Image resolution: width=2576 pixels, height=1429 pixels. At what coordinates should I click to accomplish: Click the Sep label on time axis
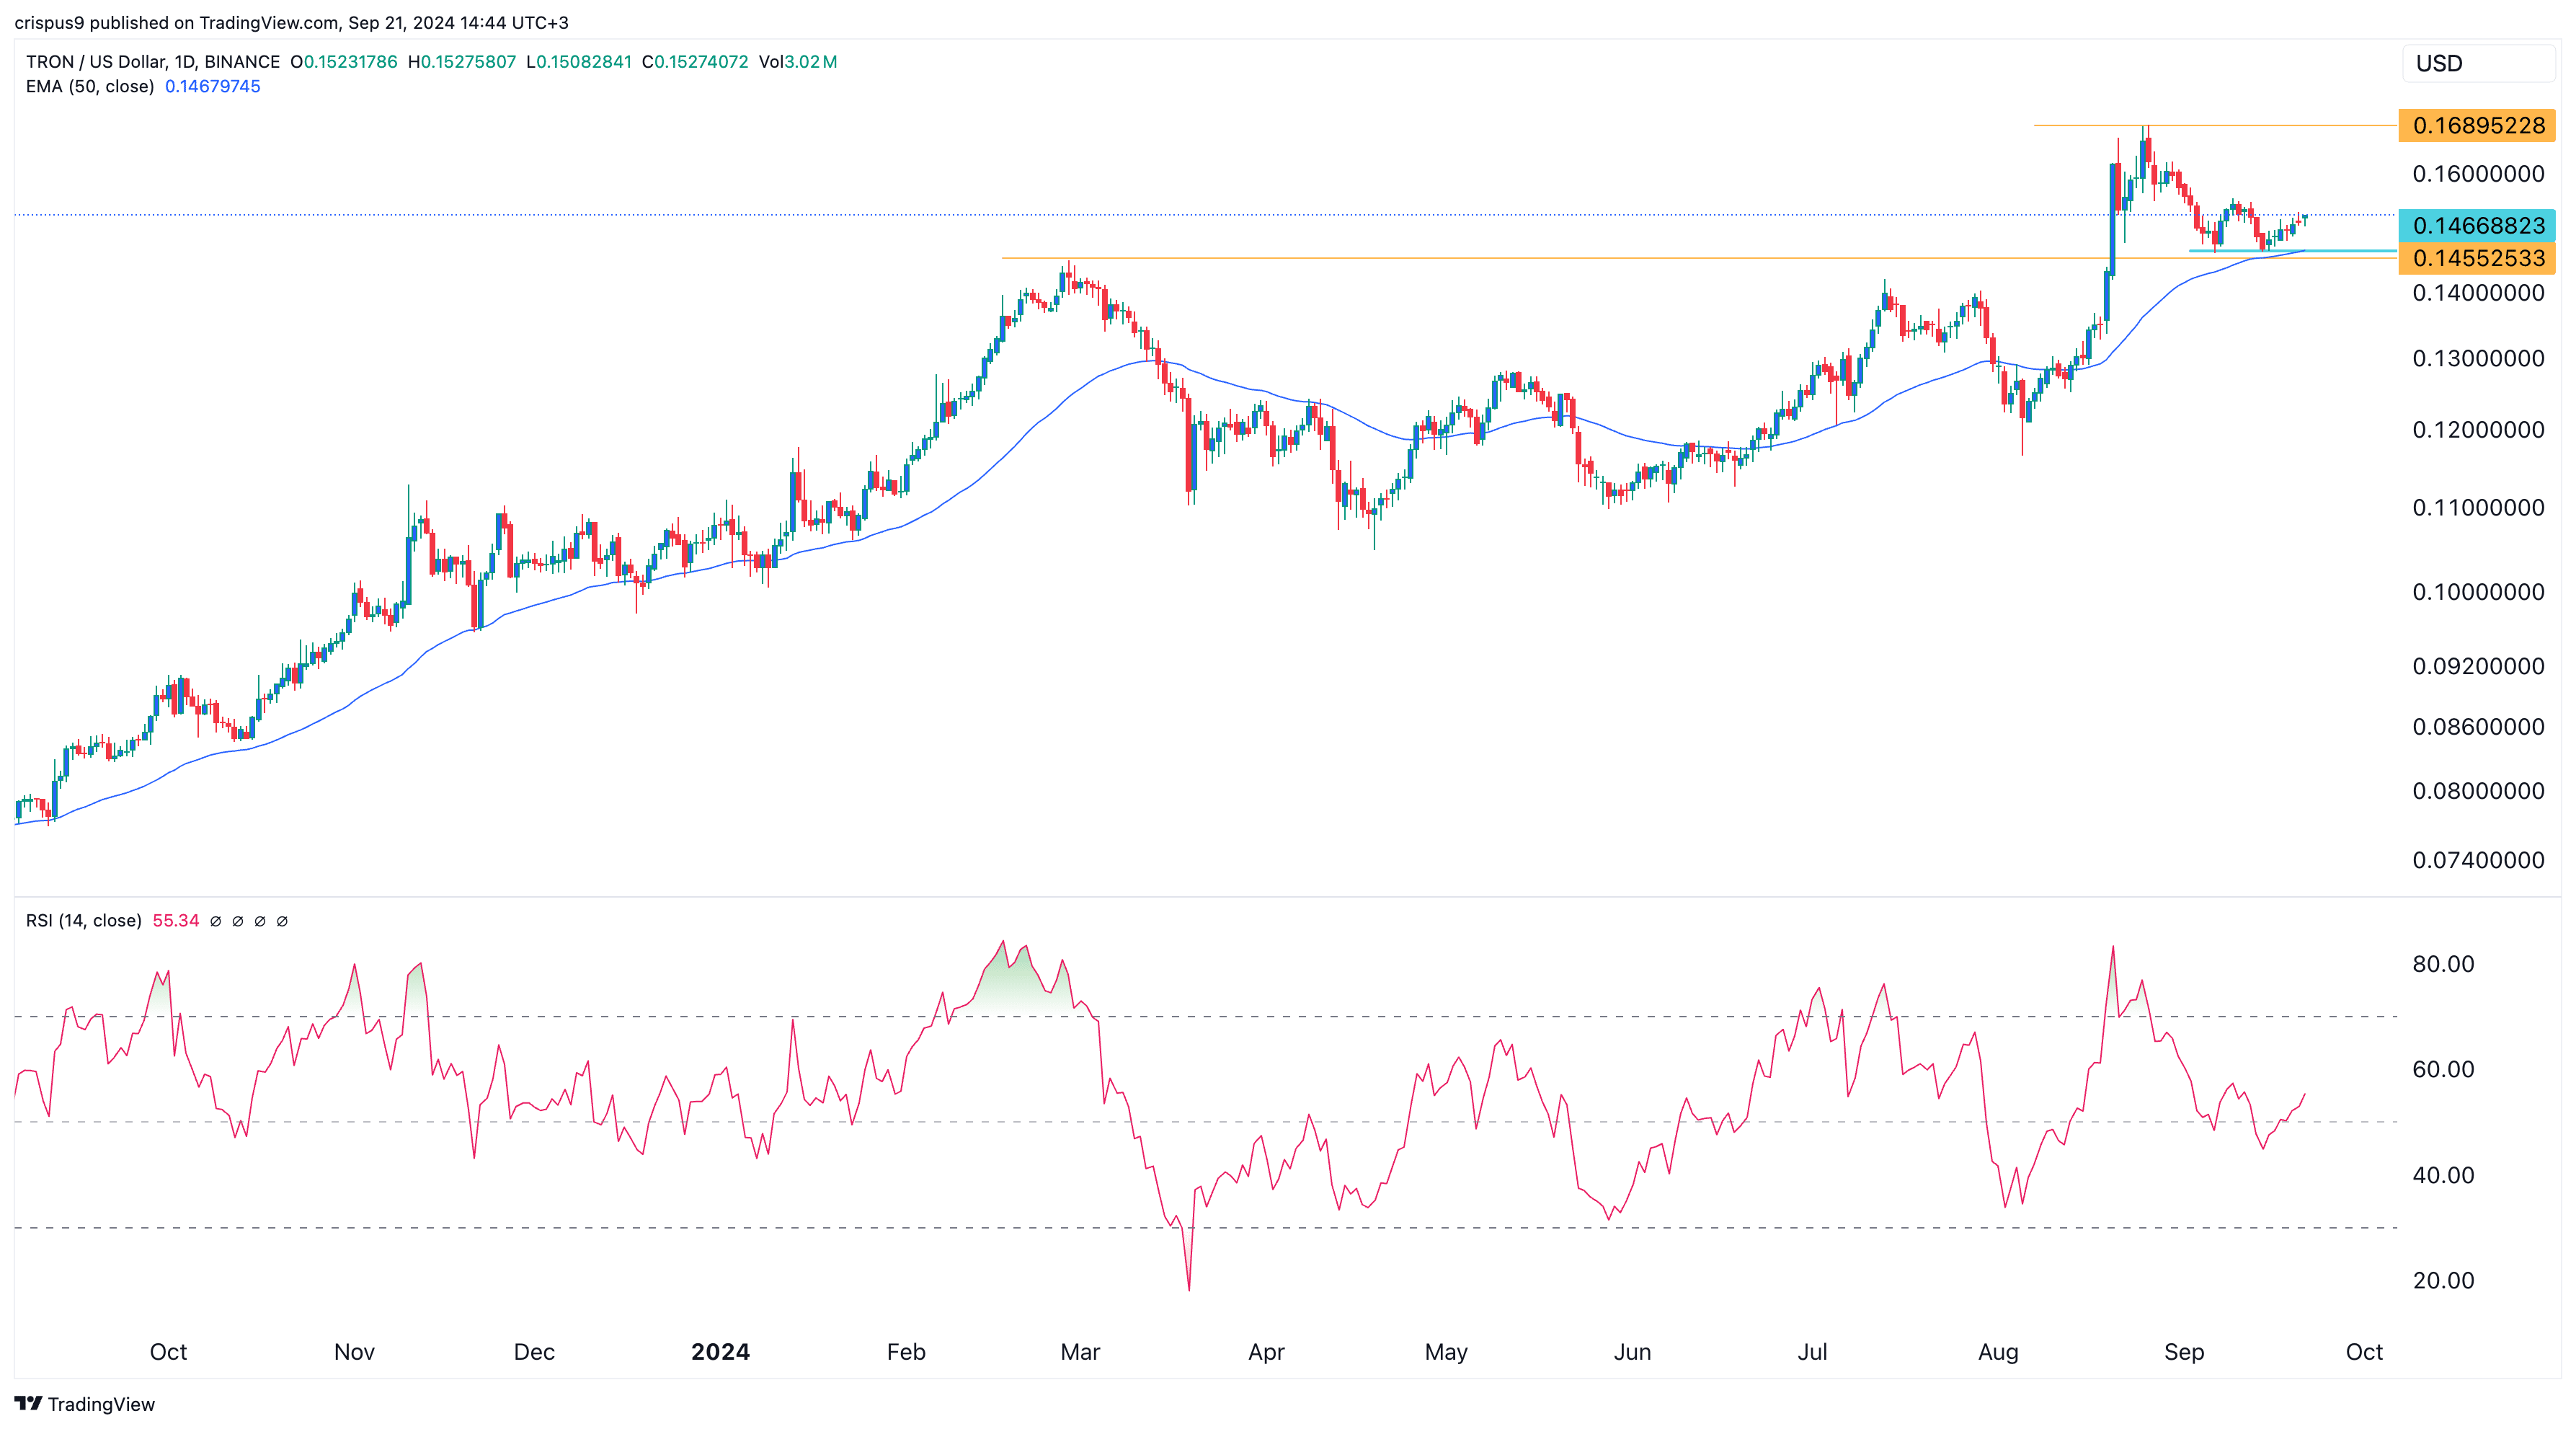pyautogui.click(x=2184, y=1352)
